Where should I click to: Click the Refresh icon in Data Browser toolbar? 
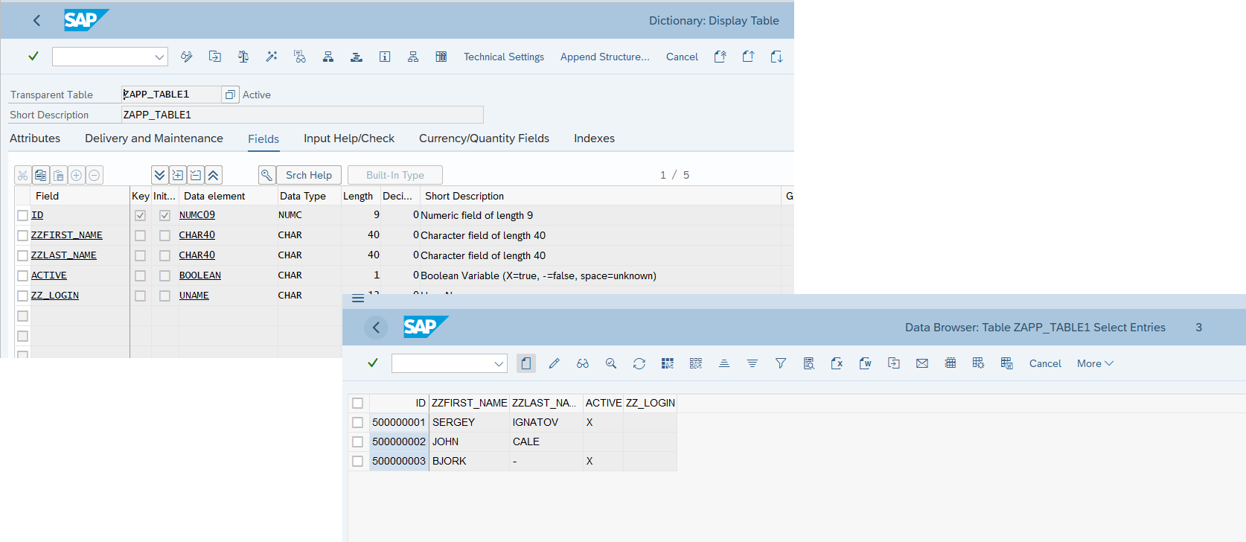point(639,363)
